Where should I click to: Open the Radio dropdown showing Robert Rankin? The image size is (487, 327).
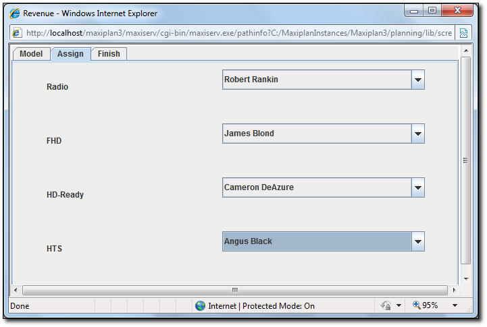pyautogui.click(x=417, y=80)
